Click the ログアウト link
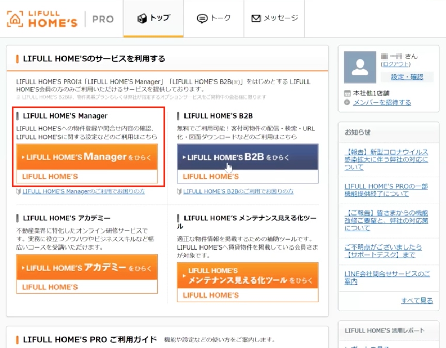Screen dimensions: 446x348 click(x=396, y=64)
